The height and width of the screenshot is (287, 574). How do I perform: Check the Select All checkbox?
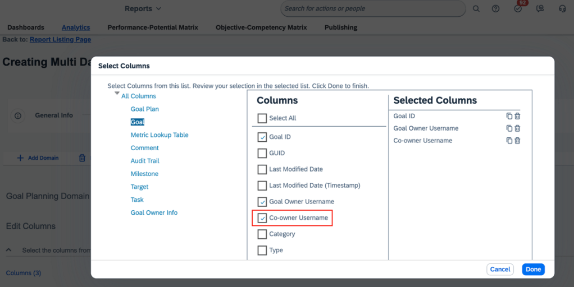pos(262,118)
